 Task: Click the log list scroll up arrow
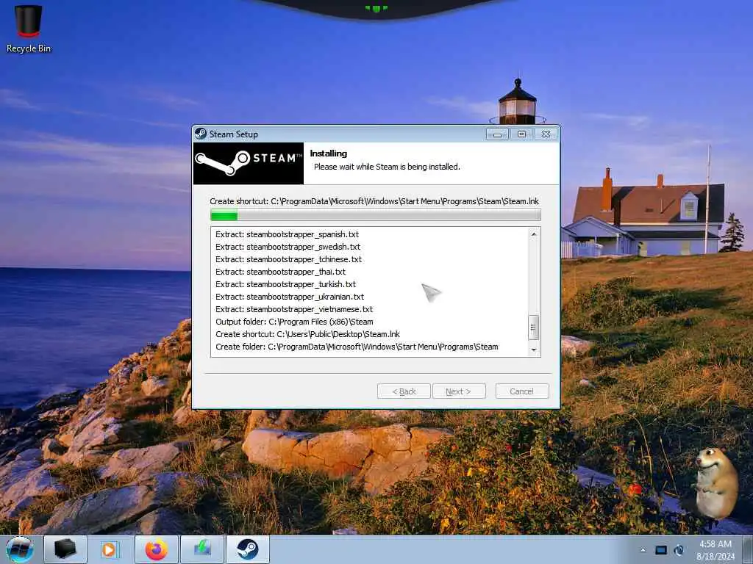(534, 234)
